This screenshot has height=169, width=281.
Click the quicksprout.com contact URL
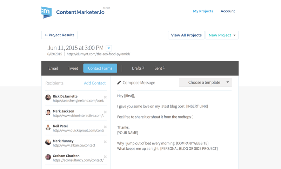tap(78, 130)
